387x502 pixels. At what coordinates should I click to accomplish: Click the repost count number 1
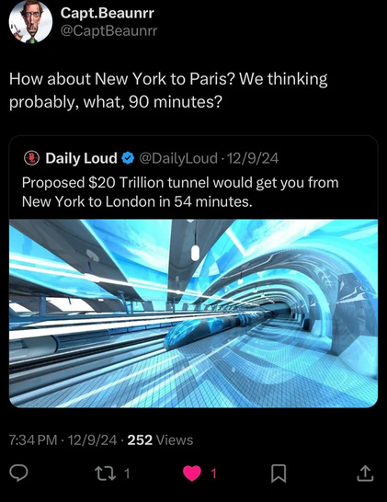[127, 473]
